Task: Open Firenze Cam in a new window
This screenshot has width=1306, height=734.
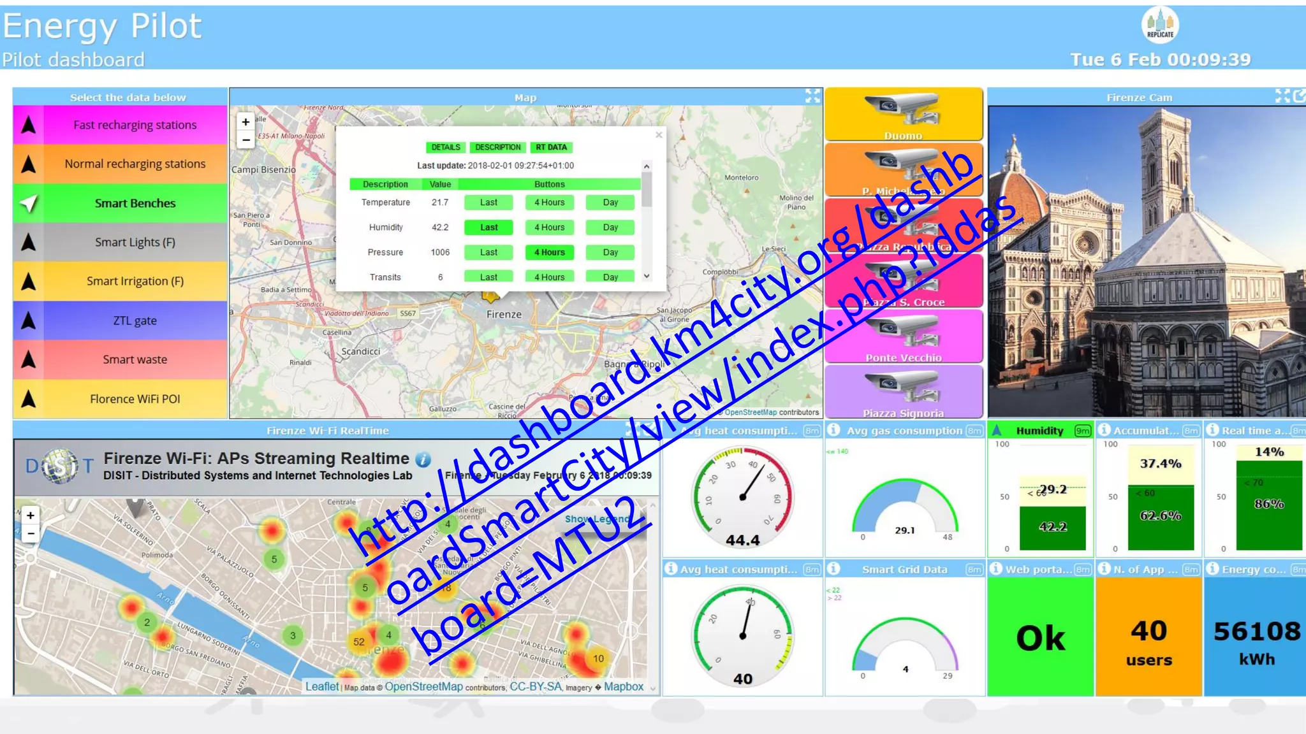Action: [x=1299, y=96]
